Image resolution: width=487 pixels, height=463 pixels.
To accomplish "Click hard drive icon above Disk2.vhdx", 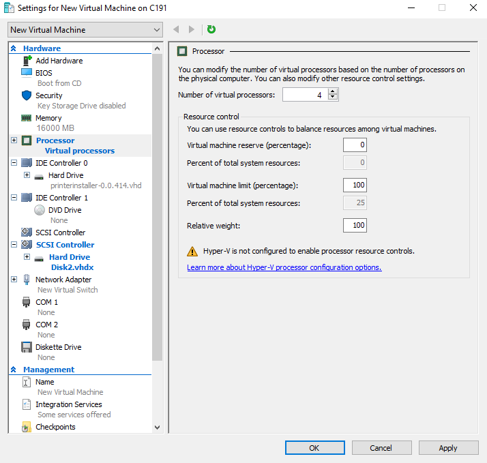I will coord(39,258).
